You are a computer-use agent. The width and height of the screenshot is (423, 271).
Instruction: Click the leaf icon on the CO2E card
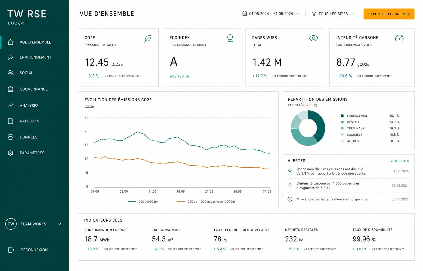click(148, 39)
